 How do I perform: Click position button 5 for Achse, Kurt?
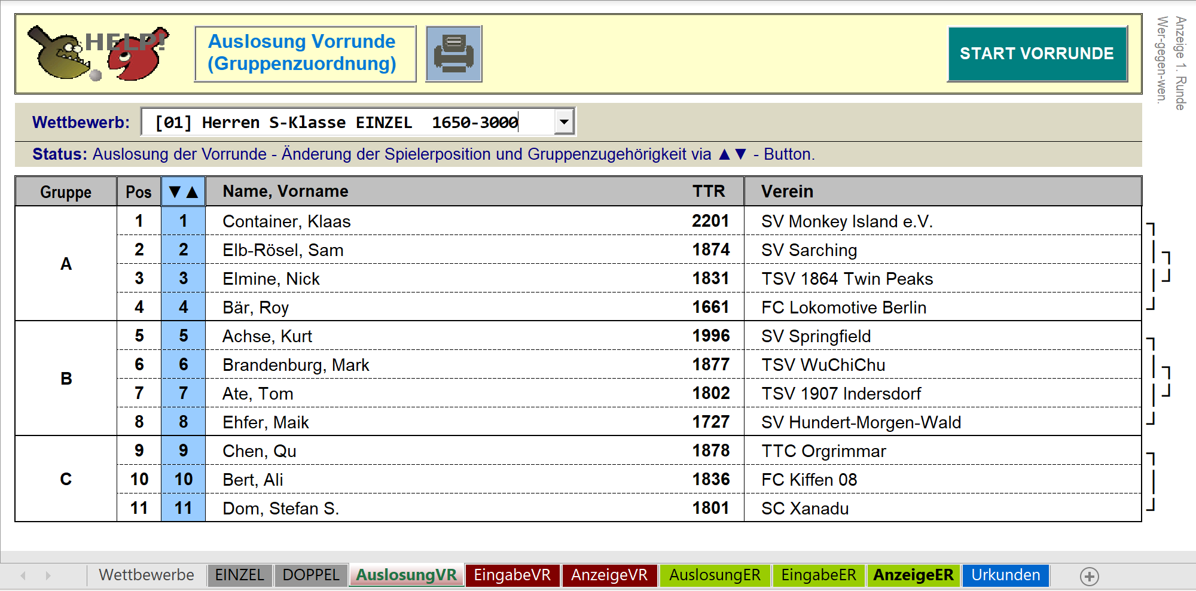[x=183, y=336]
